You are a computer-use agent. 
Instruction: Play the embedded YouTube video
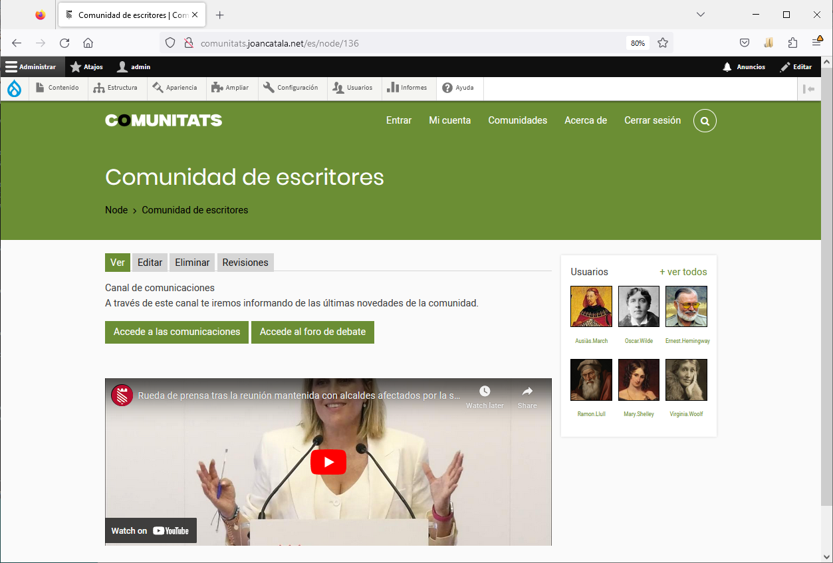(x=328, y=462)
